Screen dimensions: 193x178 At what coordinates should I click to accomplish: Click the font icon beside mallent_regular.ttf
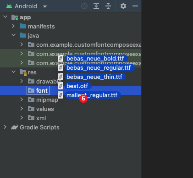click(x=61, y=95)
